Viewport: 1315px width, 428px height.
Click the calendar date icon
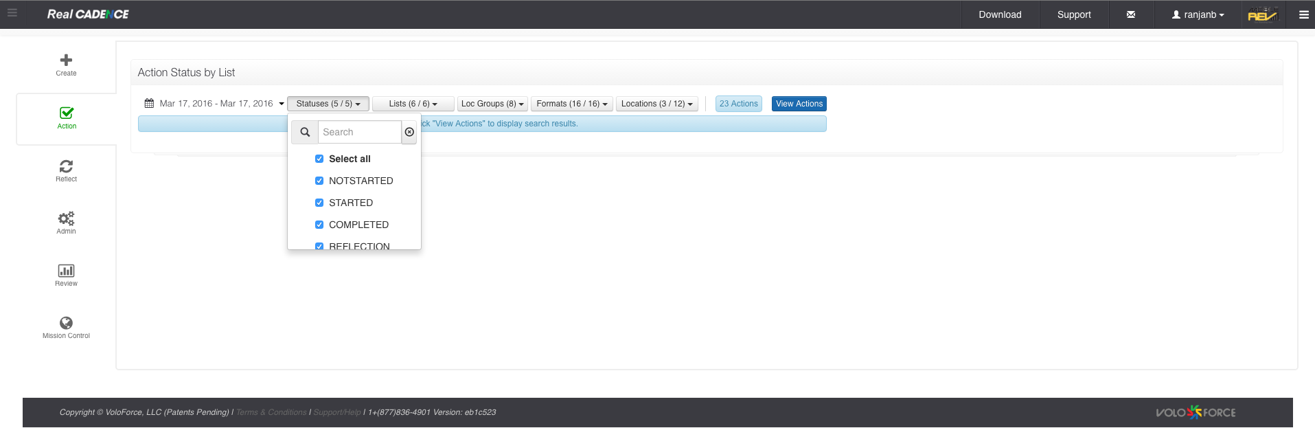[149, 104]
